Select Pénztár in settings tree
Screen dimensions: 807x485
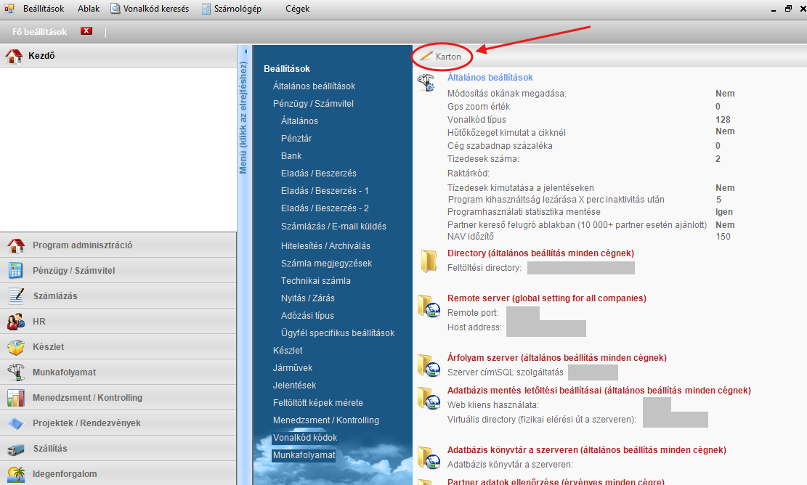click(x=296, y=139)
